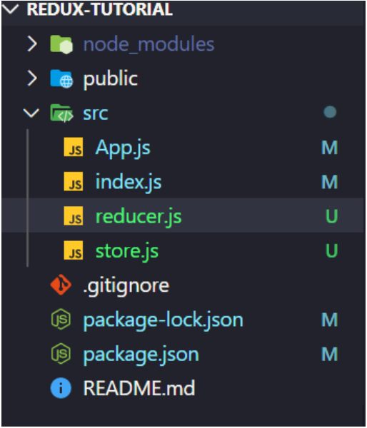The height and width of the screenshot is (428, 367).
Task: Open the index.js file
Action: click(129, 183)
